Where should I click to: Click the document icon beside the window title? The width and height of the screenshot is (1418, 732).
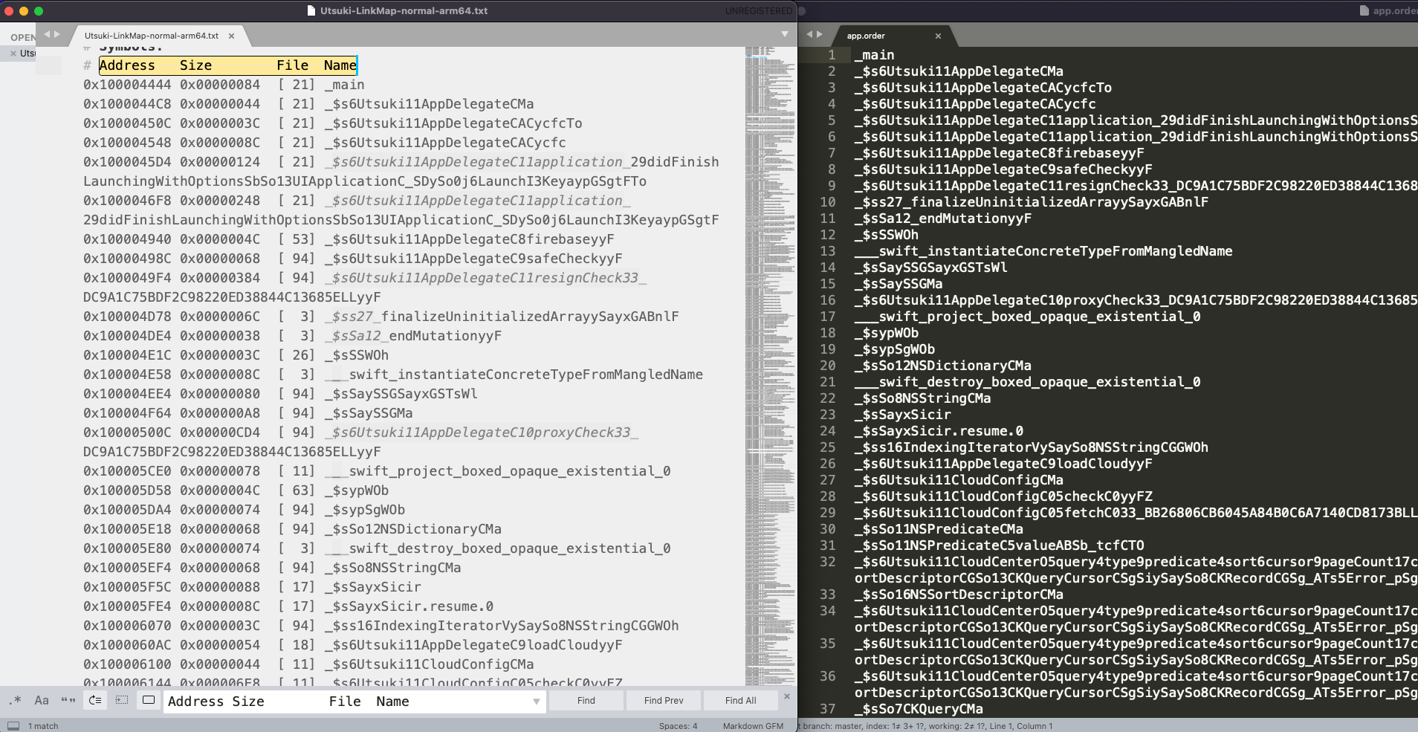point(311,10)
